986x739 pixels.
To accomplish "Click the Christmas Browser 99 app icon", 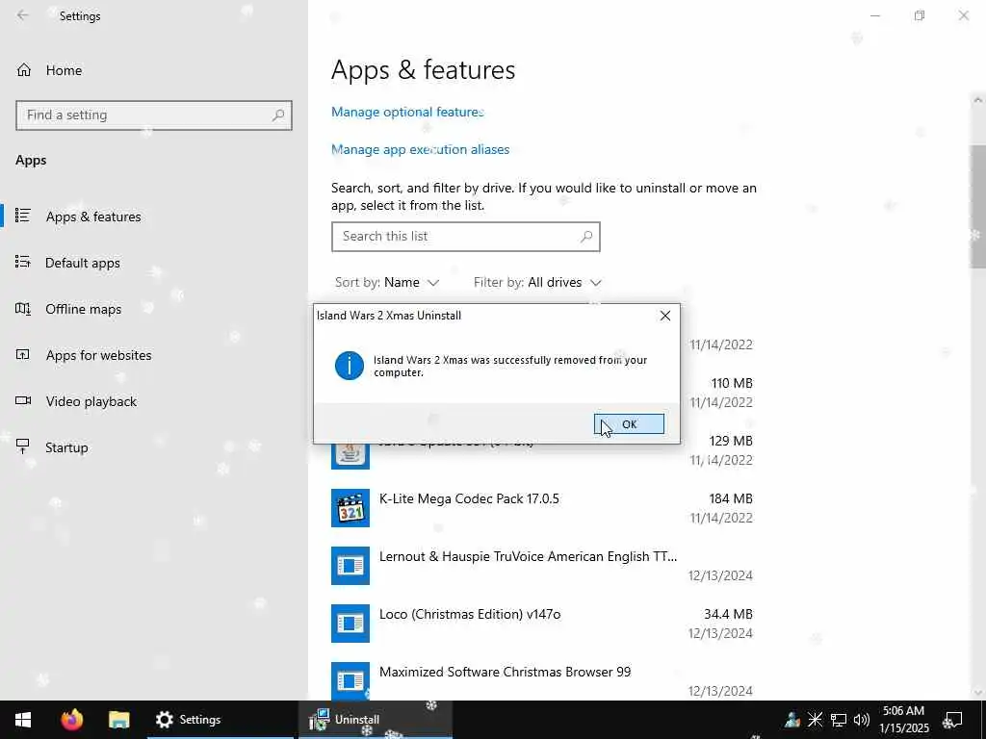I will pyautogui.click(x=350, y=680).
